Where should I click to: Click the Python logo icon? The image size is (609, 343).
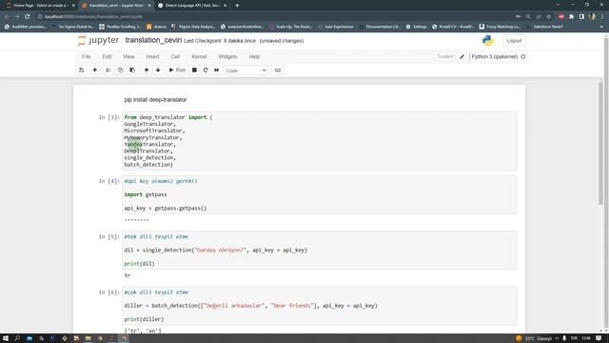[x=487, y=40]
